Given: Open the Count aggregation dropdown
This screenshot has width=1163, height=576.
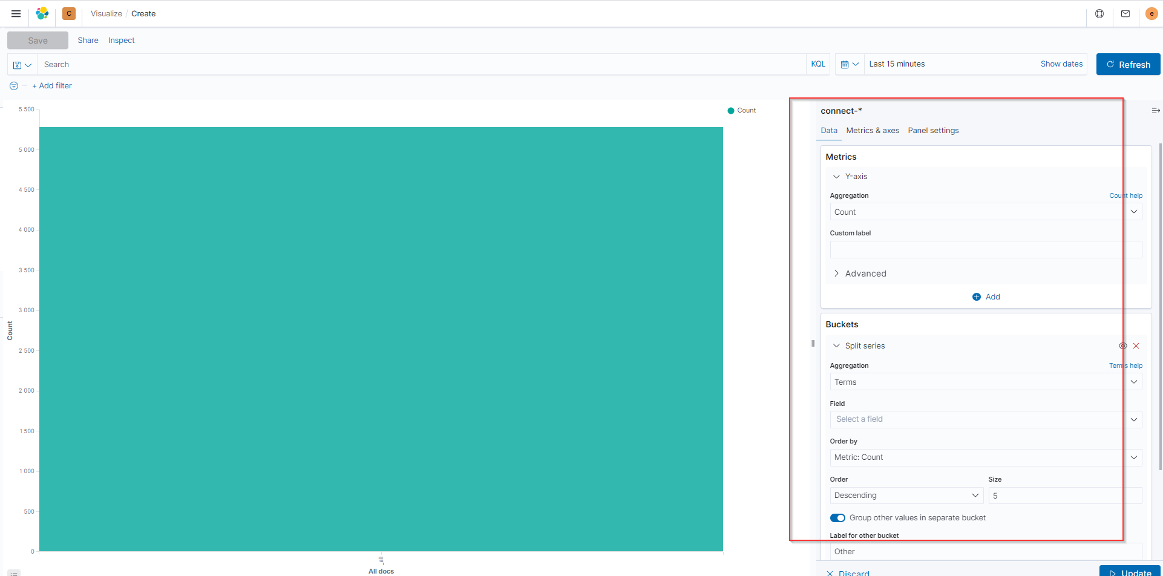Looking at the screenshot, I should (x=986, y=212).
